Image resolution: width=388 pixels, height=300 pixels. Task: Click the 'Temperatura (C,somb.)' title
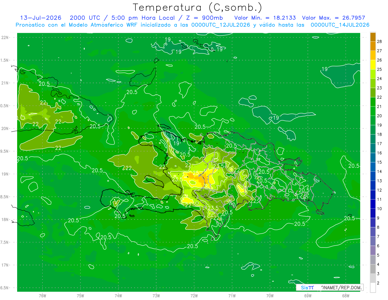pyautogui.click(x=198, y=7)
